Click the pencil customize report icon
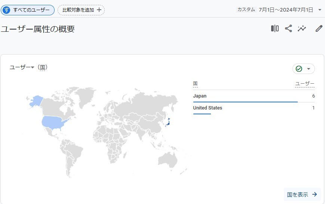Image resolution: width=325 pixels, height=204 pixels. click(319, 28)
